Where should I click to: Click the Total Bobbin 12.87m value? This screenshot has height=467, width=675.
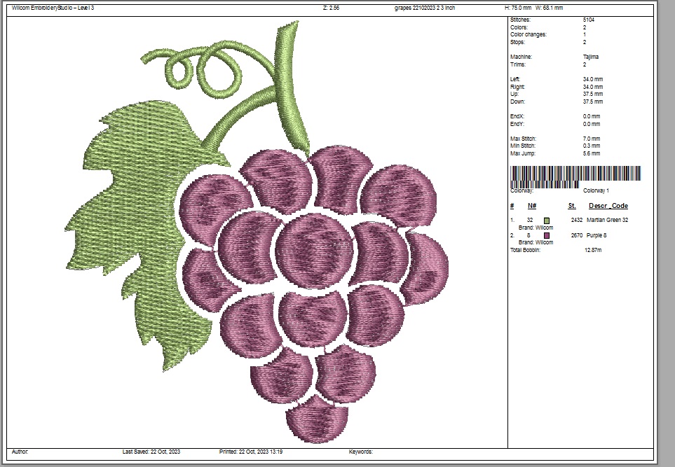[x=593, y=250]
